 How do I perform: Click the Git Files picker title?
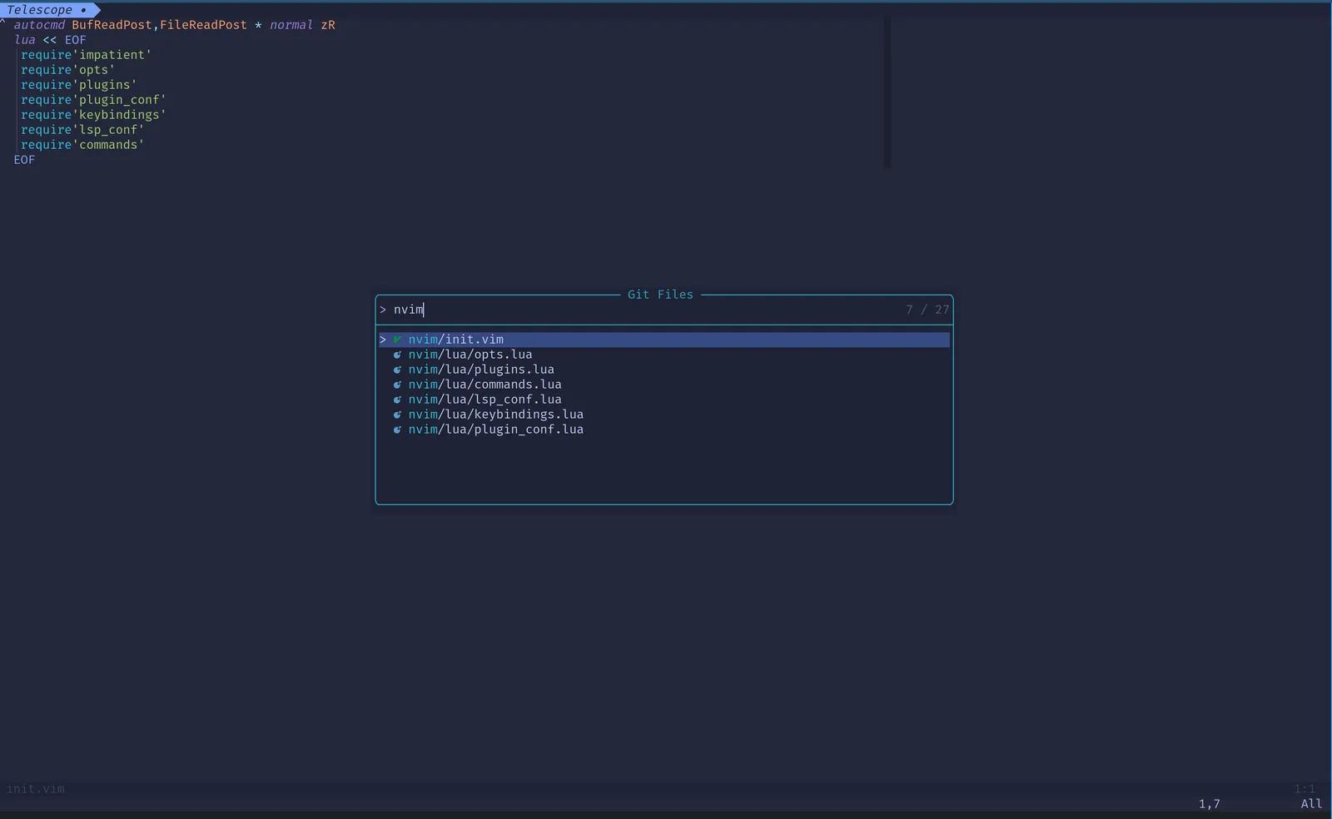click(660, 295)
